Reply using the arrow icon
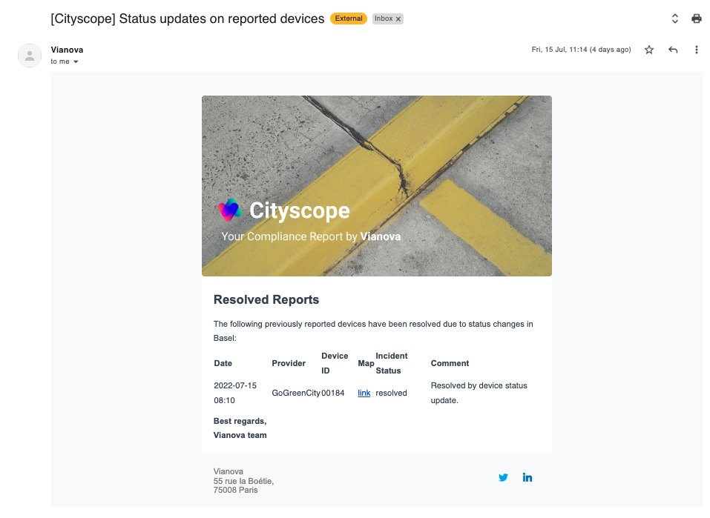This screenshot has width=710, height=518. coord(673,50)
